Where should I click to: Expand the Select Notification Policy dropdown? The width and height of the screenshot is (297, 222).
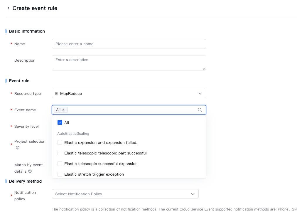tap(125, 194)
